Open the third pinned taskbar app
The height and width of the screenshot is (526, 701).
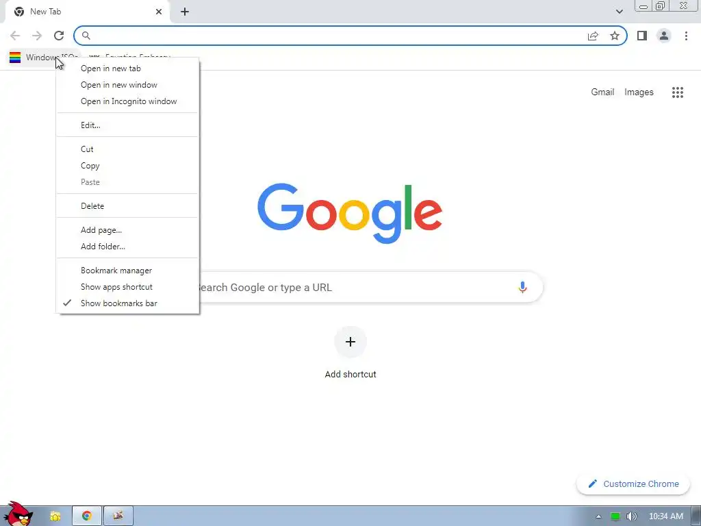118,516
